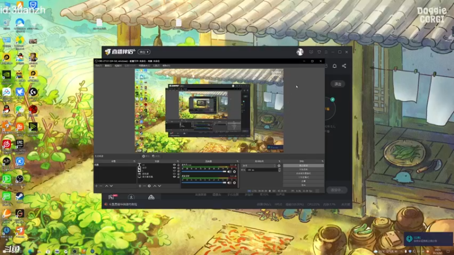The width and height of the screenshot is (454, 255).
Task: Click 退出 button in 直播伴侣 side panel
Action: (x=338, y=84)
